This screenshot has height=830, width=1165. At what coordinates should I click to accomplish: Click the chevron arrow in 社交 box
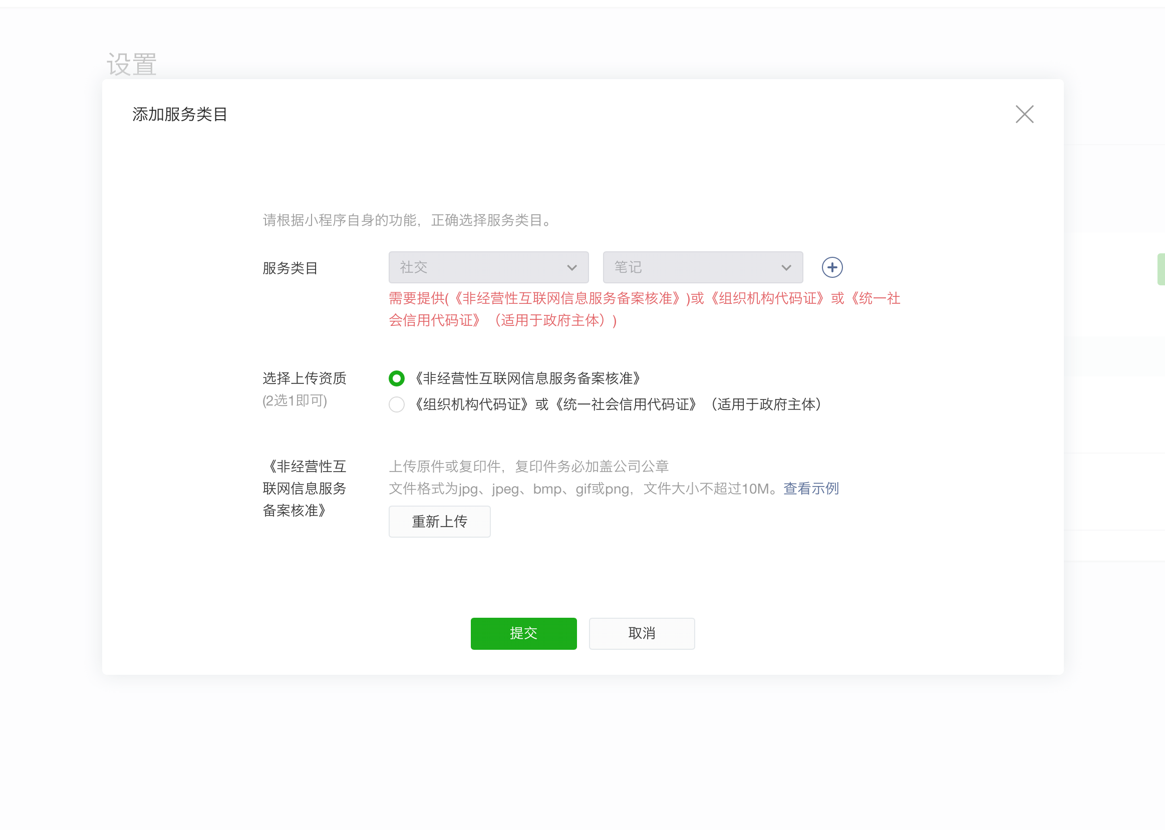tap(571, 268)
